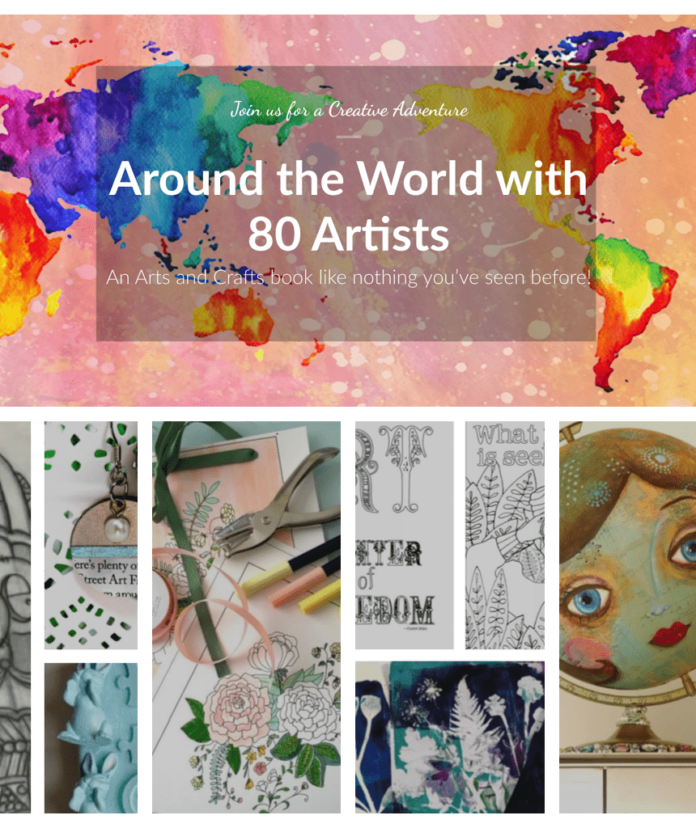This screenshot has width=696, height=828.
Task: Click the 'Around the World with 80 Artists' heading
Action: tap(348, 206)
